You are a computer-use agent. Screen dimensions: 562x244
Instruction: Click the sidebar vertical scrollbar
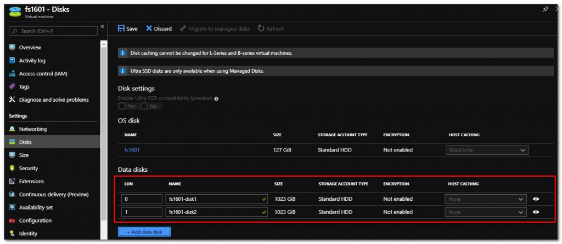[104, 132]
